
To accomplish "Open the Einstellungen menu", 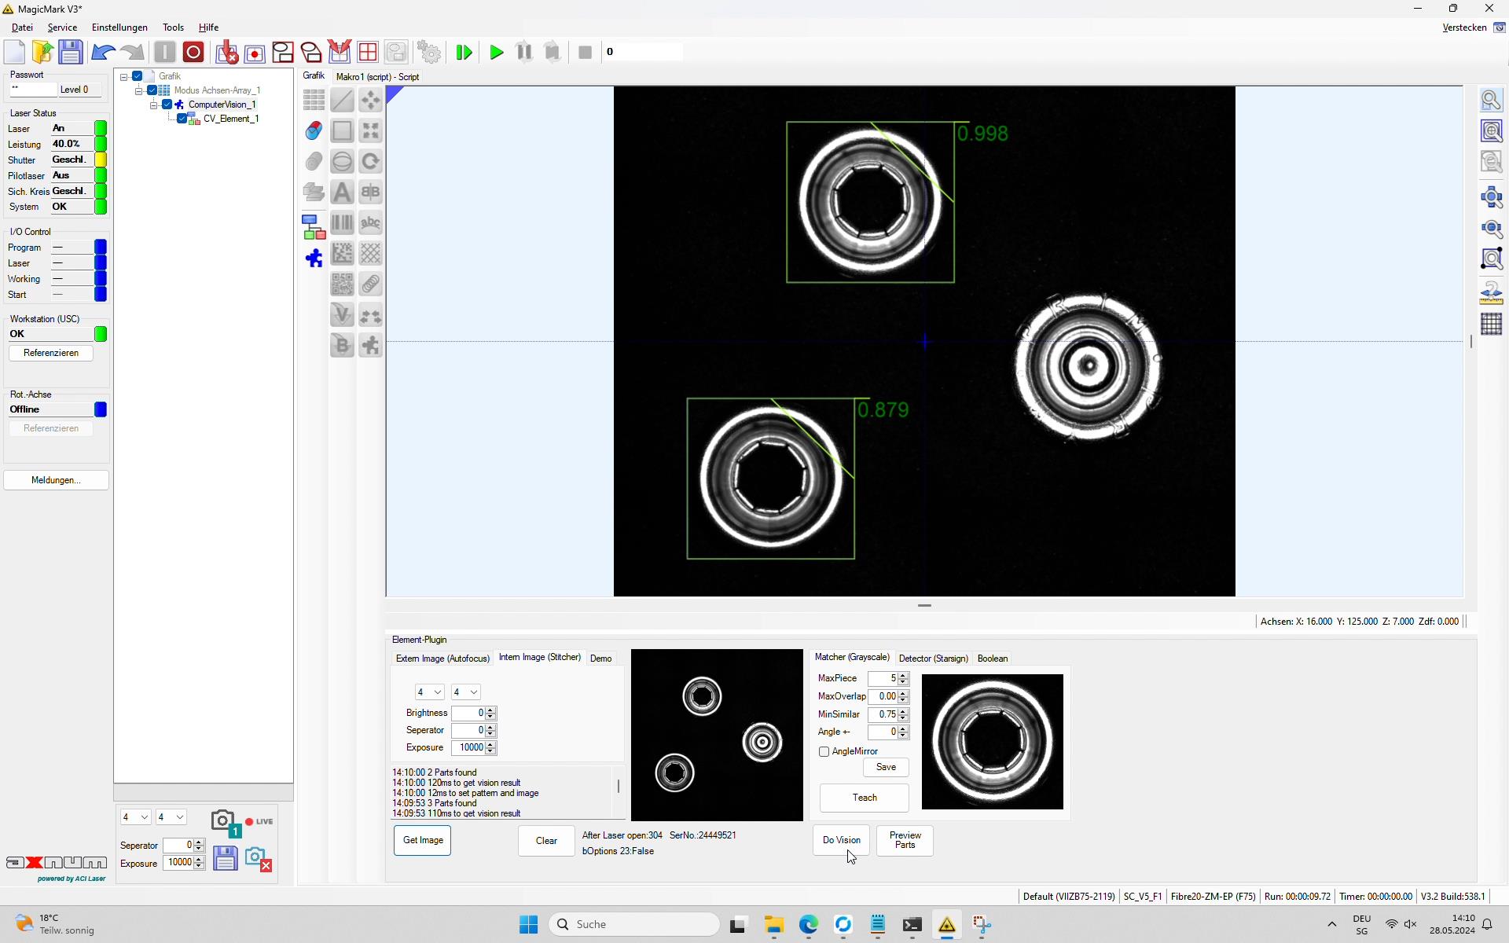I will click(119, 28).
